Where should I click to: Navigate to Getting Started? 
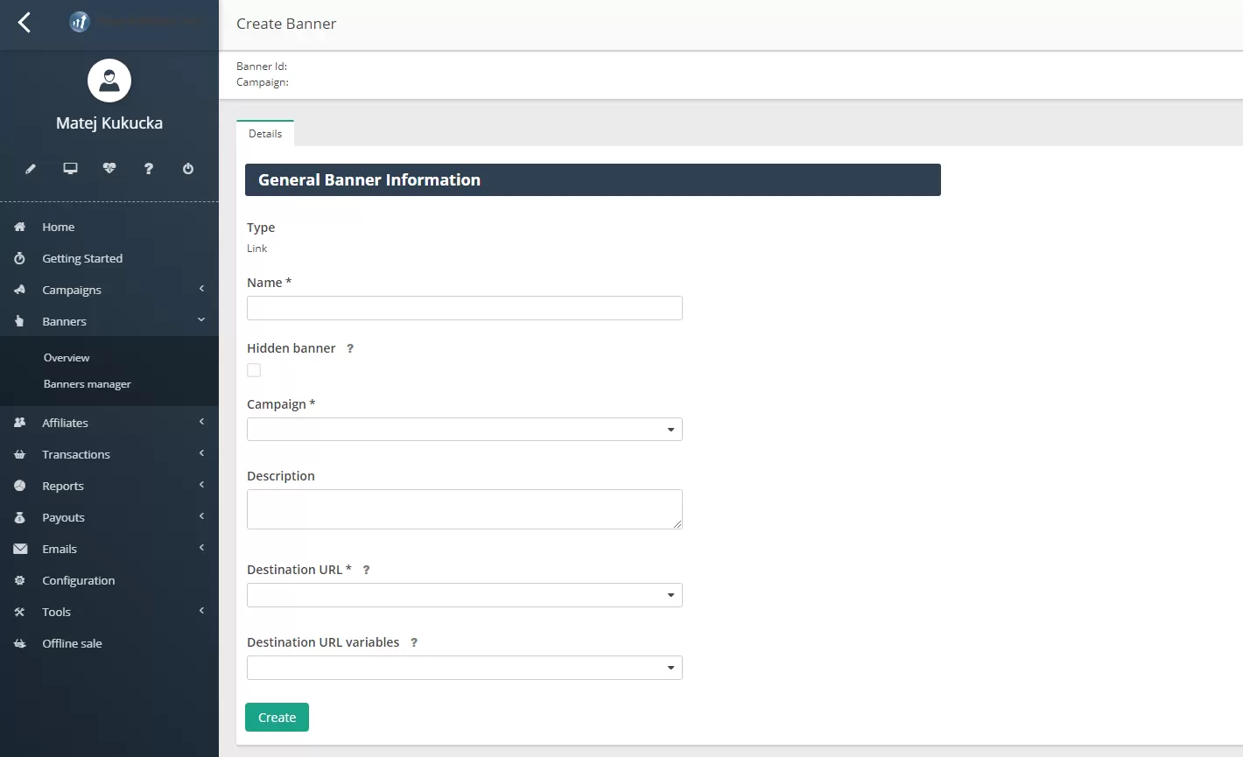pyautogui.click(x=82, y=258)
